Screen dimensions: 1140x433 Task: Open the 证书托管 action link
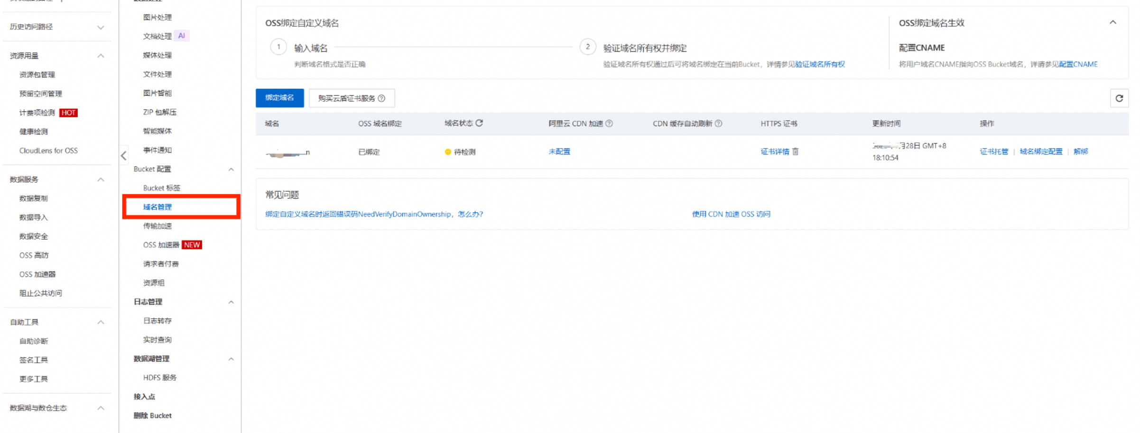(x=994, y=152)
